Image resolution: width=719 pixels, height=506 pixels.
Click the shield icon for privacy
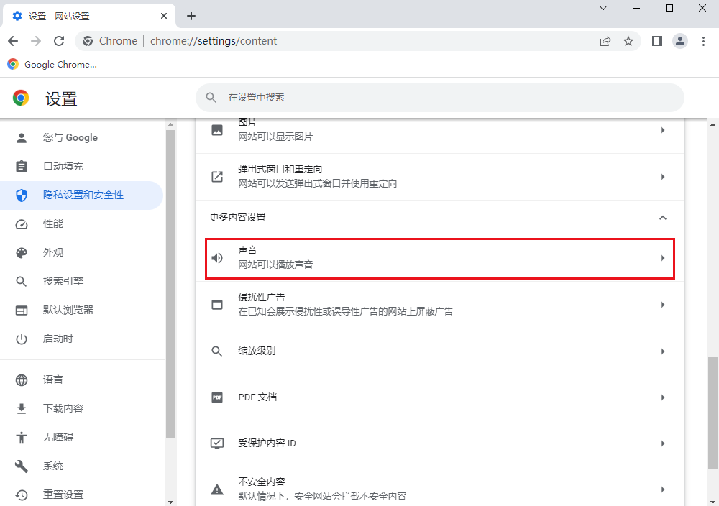[22, 195]
